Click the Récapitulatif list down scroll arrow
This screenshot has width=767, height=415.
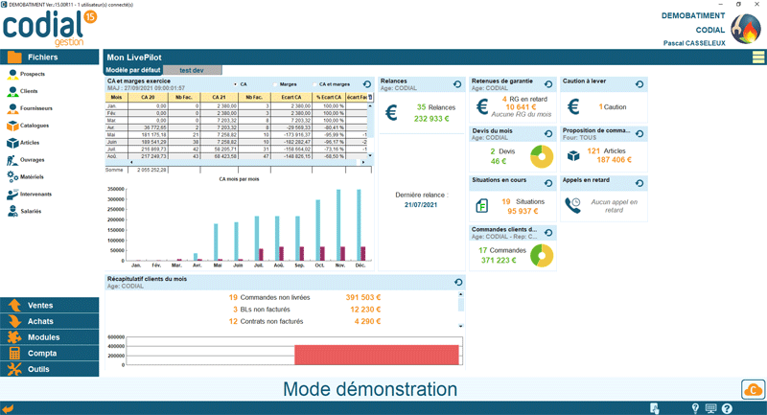coord(461,326)
